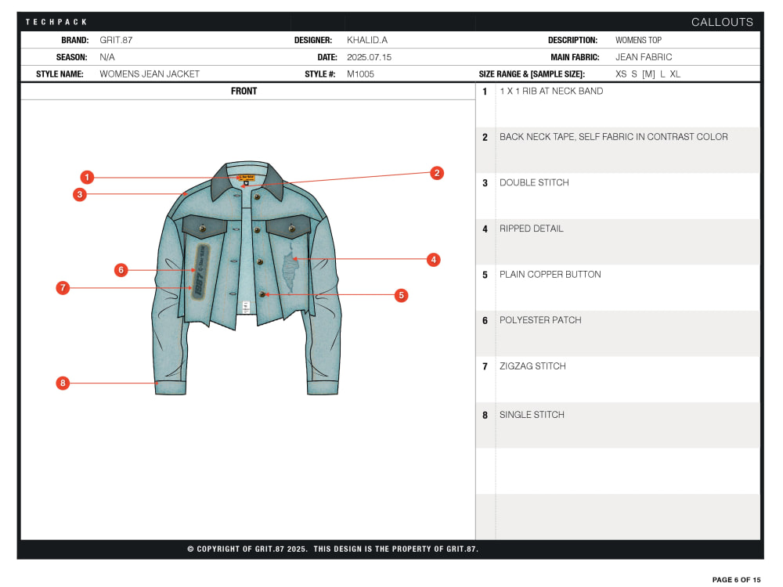
Task: Click callout text 1 X 1 RIB AT NECK BAND
Action: [x=551, y=91]
